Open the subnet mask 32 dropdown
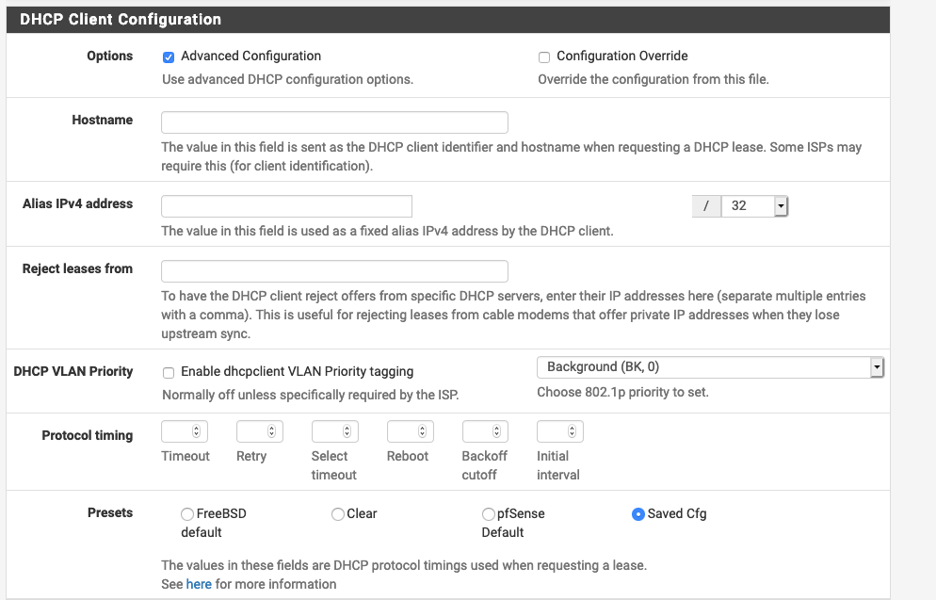This screenshot has height=600, width=936. click(x=754, y=206)
